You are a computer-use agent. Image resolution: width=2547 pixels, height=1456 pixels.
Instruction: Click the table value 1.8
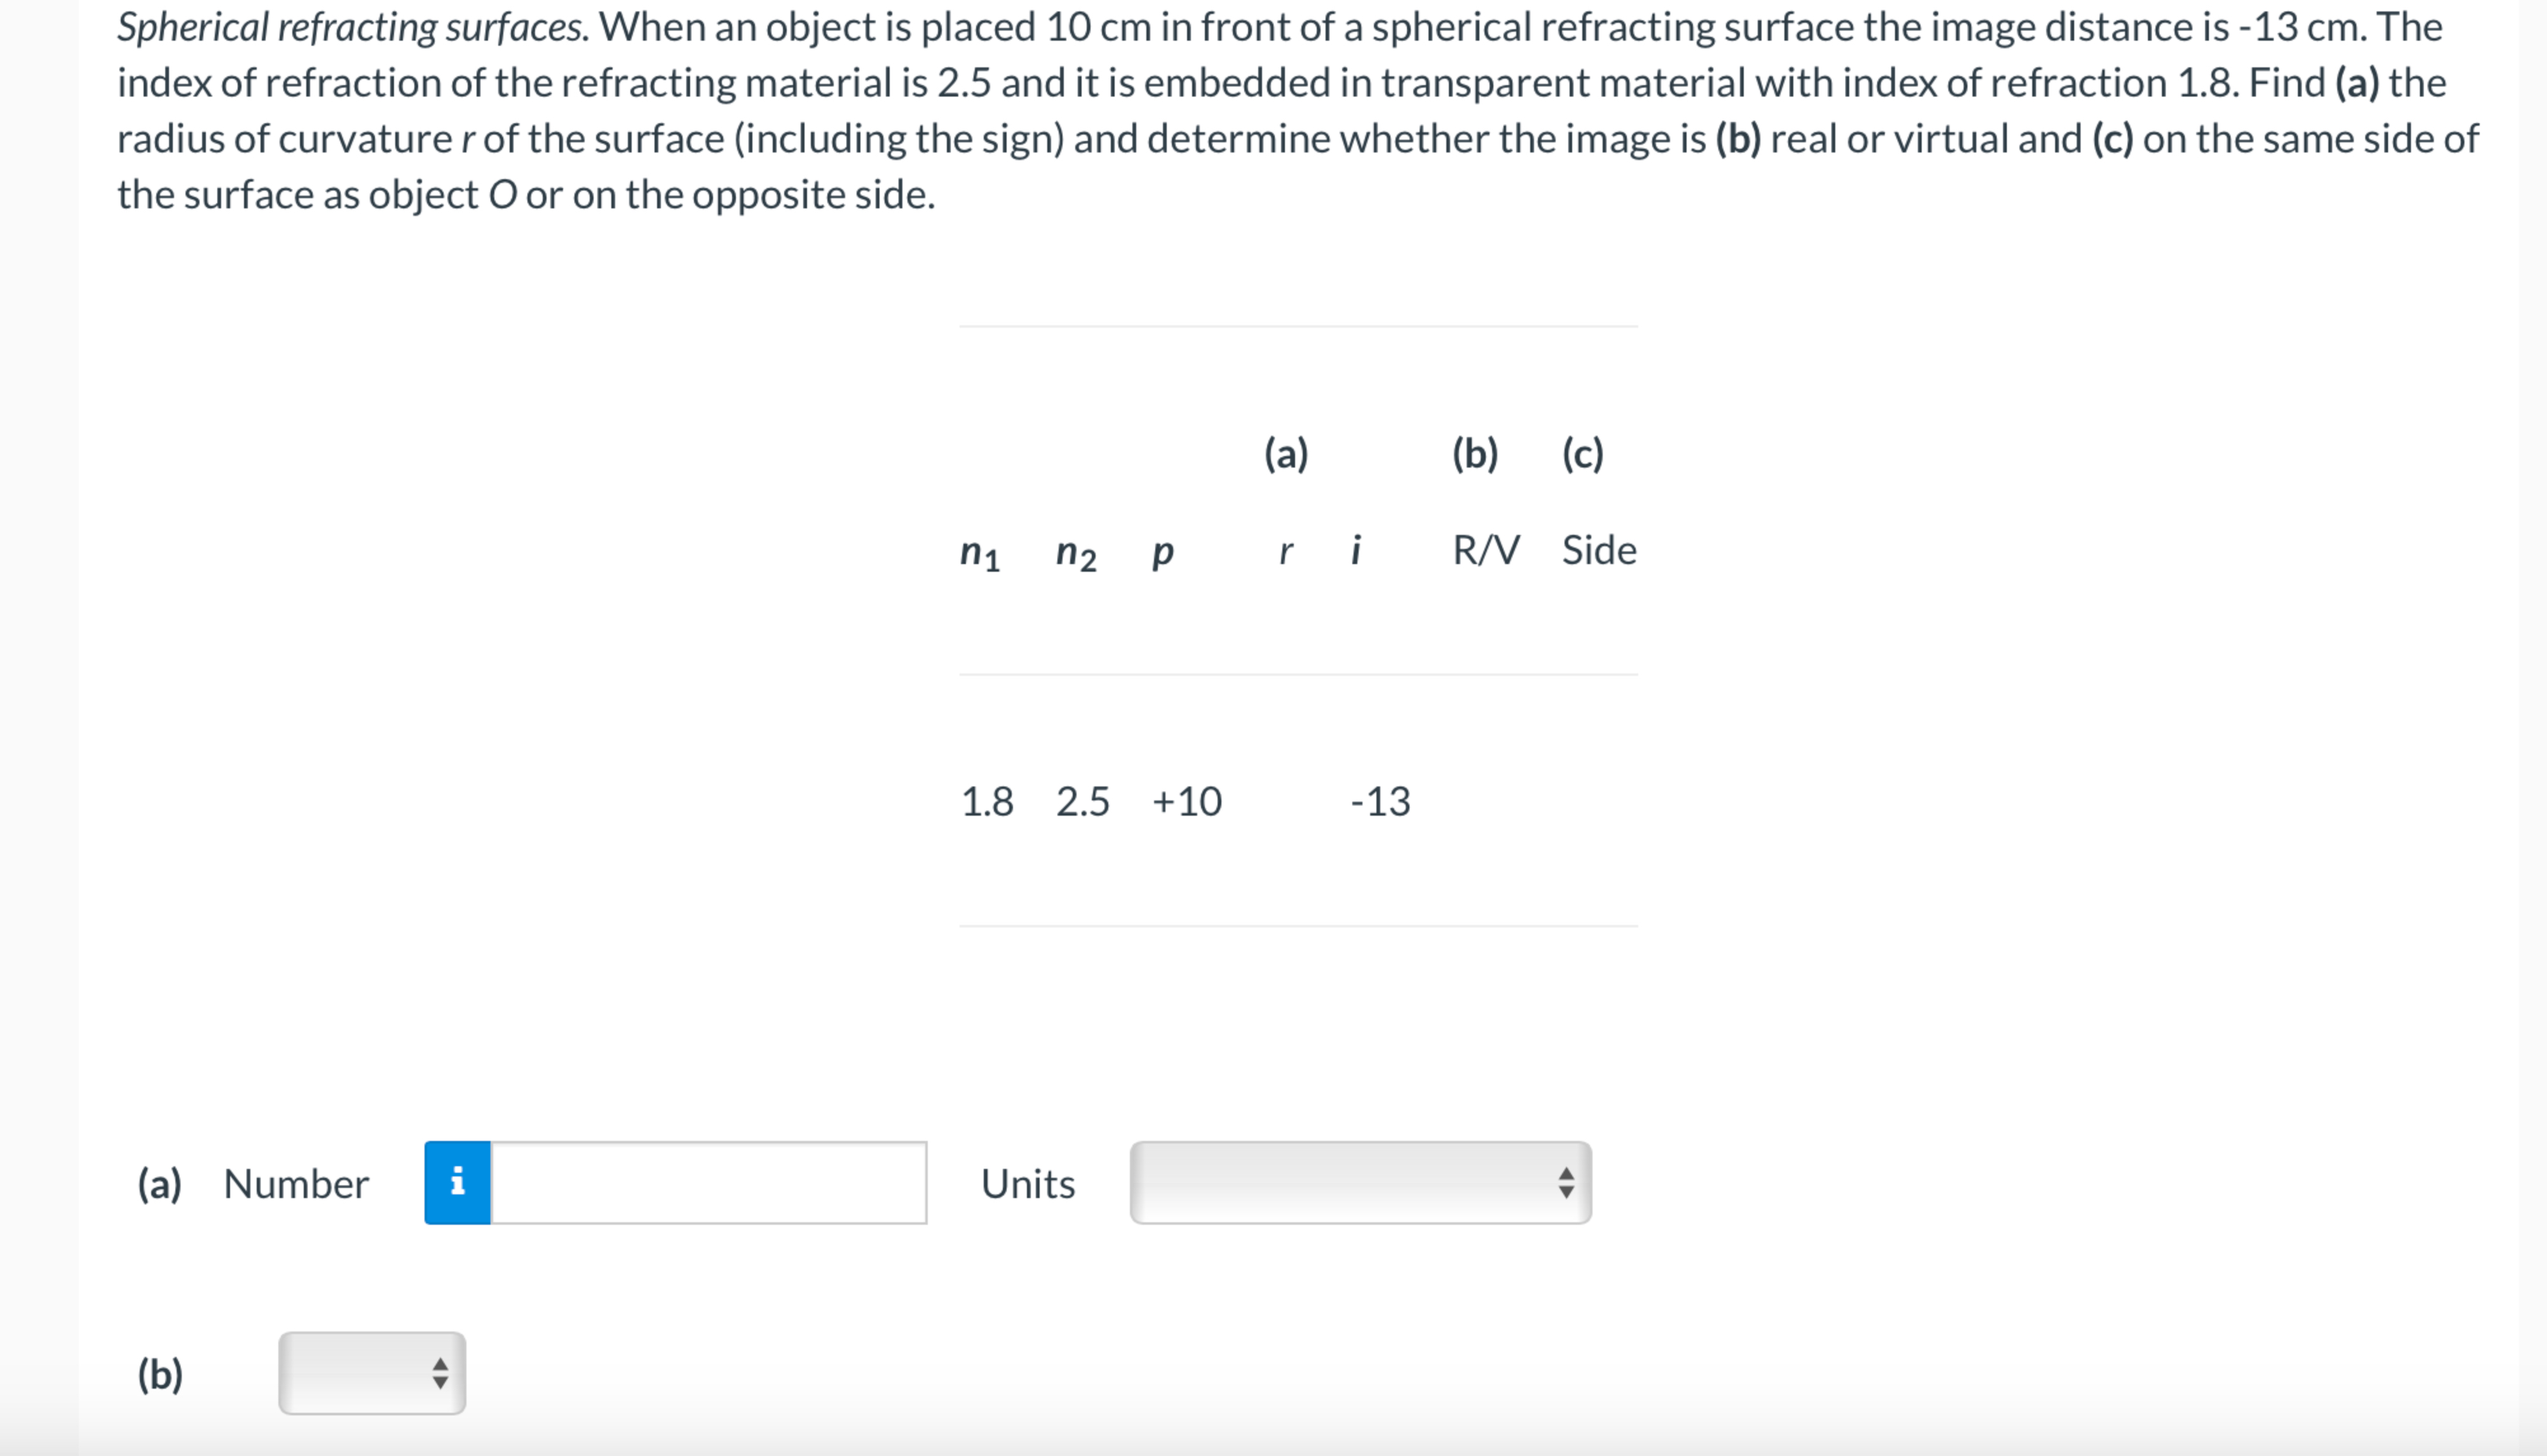[986, 801]
